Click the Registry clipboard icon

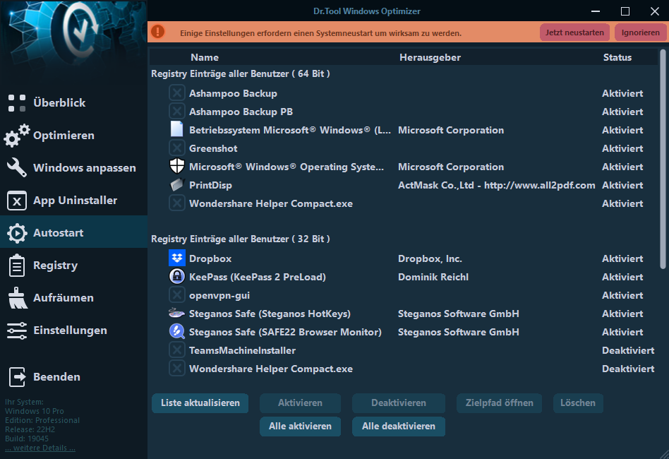pos(17,266)
